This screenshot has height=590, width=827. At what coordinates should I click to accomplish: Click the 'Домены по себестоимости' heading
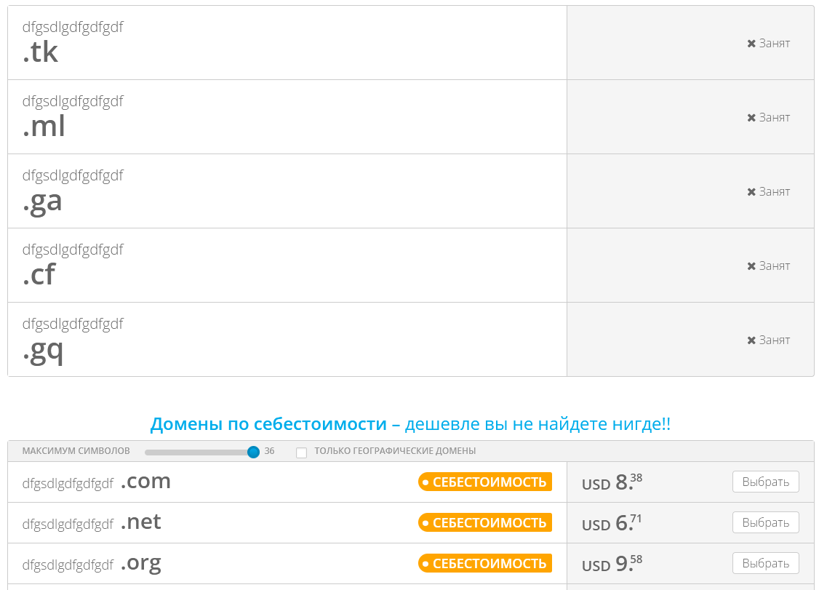click(268, 424)
